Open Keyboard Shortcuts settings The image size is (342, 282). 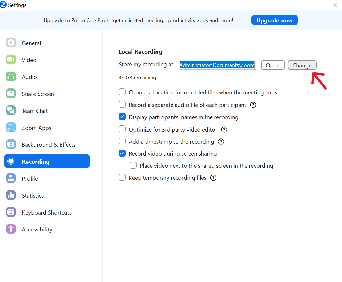47,213
